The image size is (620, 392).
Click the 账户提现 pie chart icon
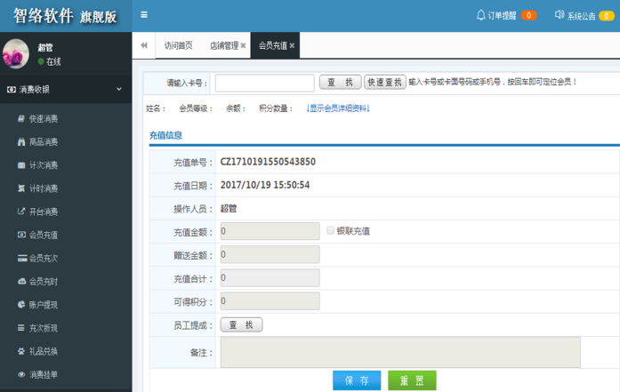[21, 305]
